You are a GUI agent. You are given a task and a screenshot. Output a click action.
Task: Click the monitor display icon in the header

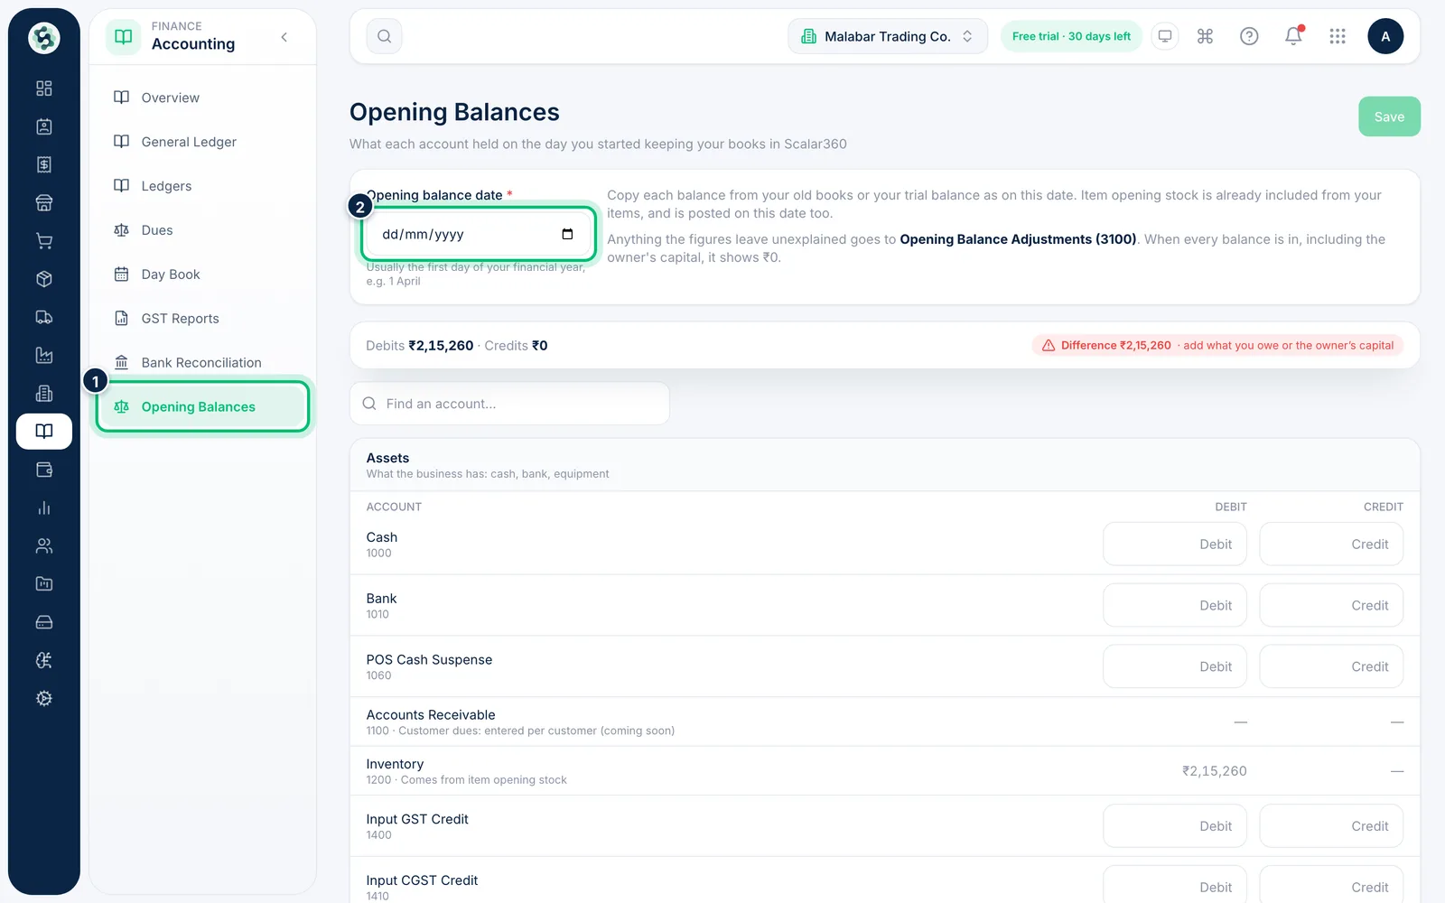click(x=1165, y=36)
